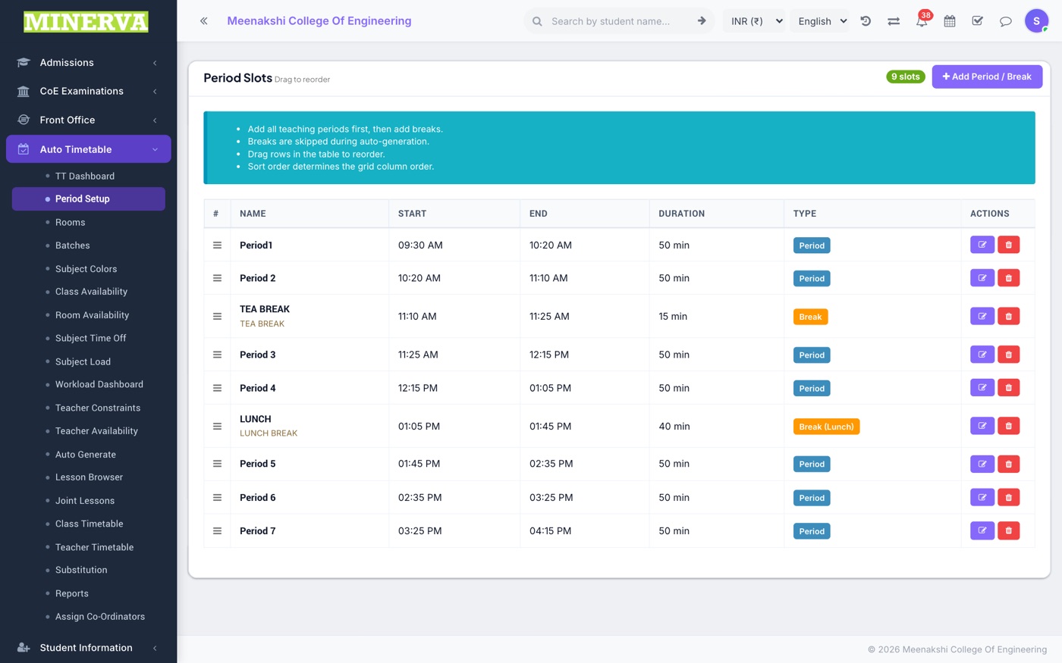Edit the LUNCH row
The image size is (1062, 663).
point(982,426)
